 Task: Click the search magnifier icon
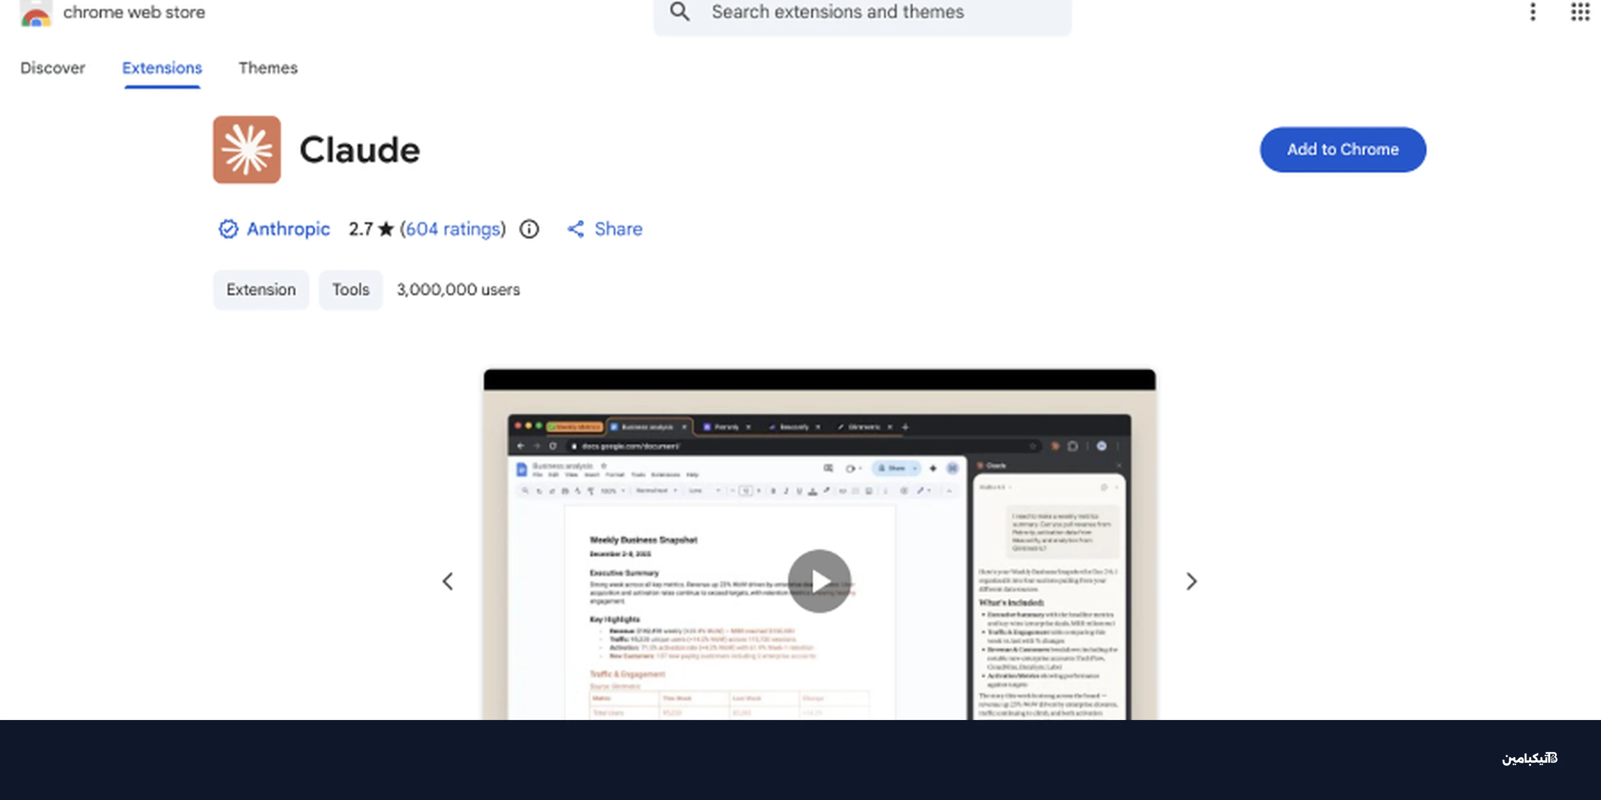(679, 12)
